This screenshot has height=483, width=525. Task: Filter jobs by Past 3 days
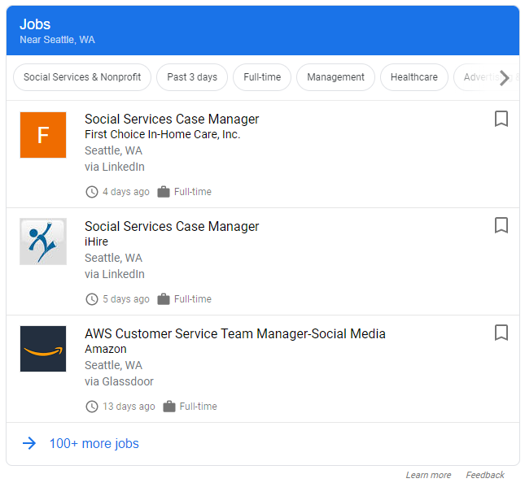point(192,77)
